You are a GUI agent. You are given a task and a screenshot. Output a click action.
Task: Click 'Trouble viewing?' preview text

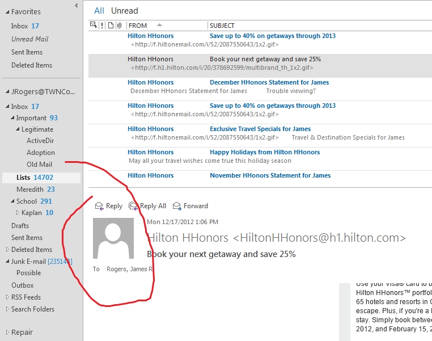click(x=291, y=91)
